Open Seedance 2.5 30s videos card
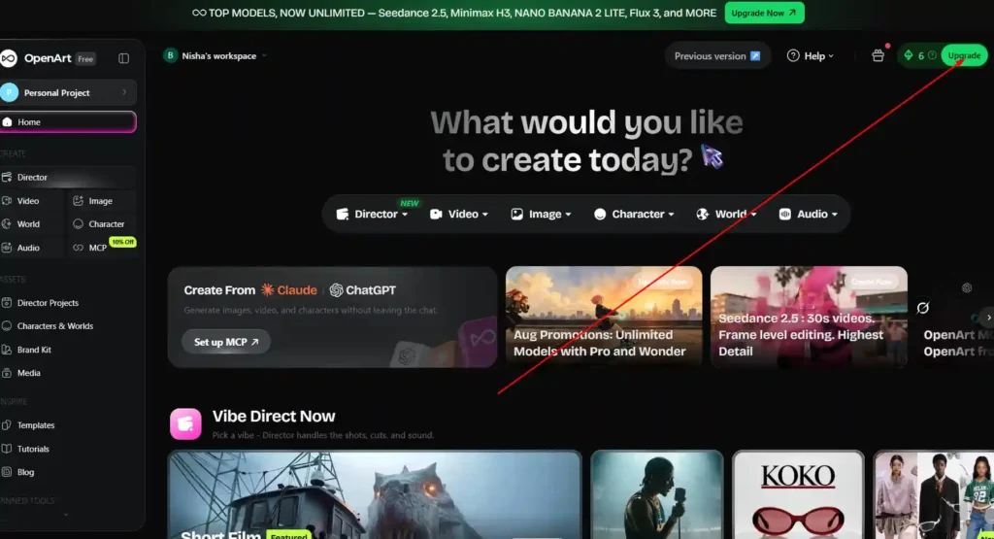 (809, 317)
